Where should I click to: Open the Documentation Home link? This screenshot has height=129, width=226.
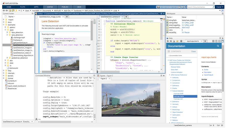(x=175, y=56)
